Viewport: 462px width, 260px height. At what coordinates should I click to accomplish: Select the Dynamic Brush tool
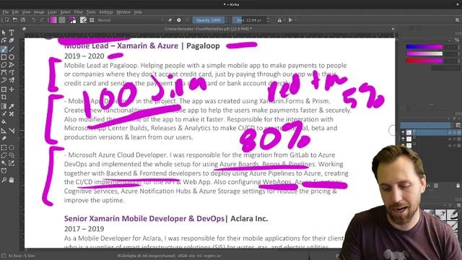[x=4, y=80]
